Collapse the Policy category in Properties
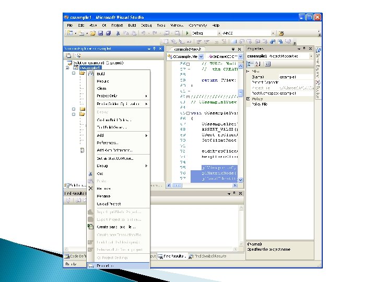Viewport: 376px width, 282px height. (248, 99)
